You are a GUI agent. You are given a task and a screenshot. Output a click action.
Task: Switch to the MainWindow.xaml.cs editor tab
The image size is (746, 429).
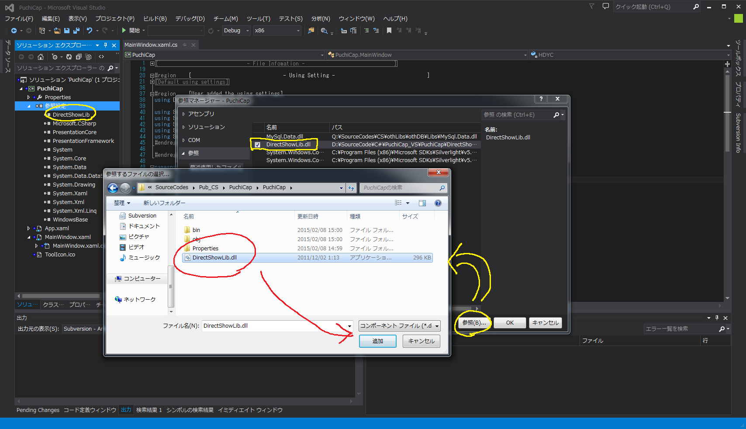tap(151, 45)
